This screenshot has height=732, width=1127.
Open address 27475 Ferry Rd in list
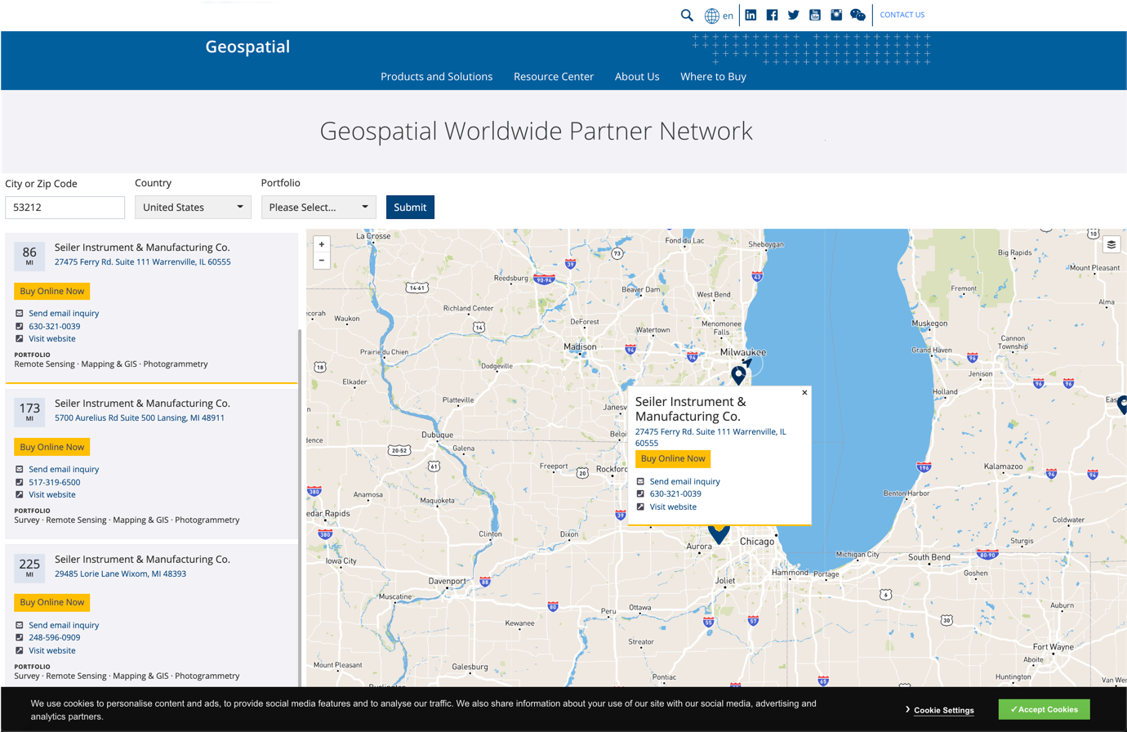point(143,261)
